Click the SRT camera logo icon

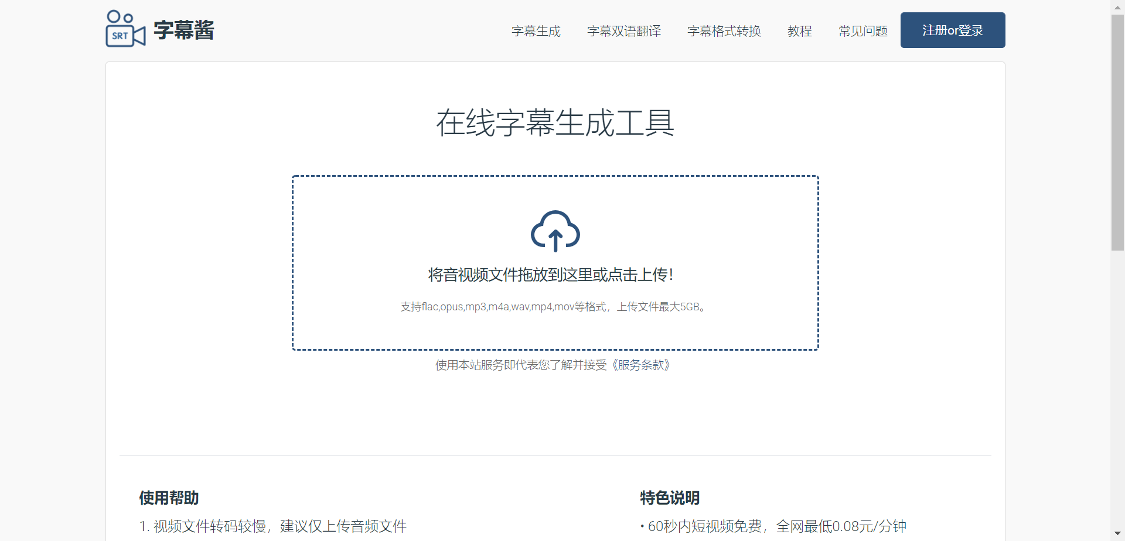pos(125,29)
